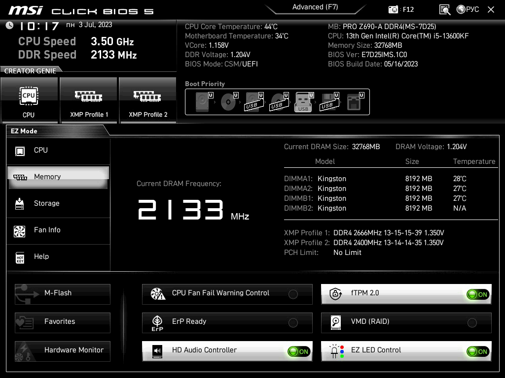Change language via the РУС globe icon
The height and width of the screenshot is (378, 505).
click(x=468, y=9)
